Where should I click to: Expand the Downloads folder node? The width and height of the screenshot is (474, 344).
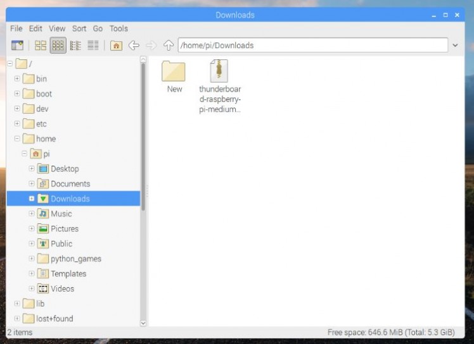(32, 199)
